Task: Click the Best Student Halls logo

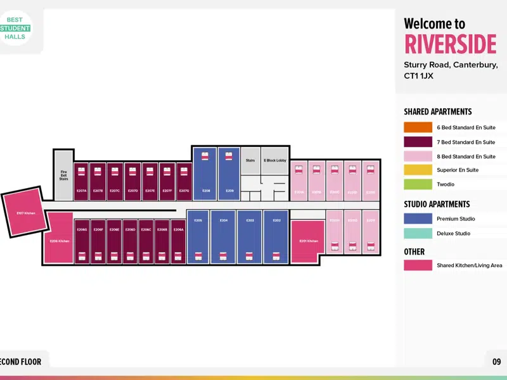Action: (x=15, y=28)
